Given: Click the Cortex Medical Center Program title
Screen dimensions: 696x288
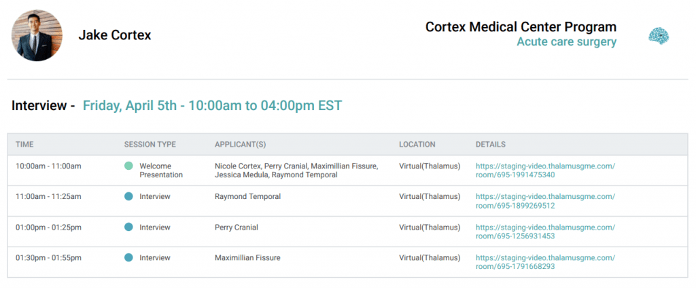Looking at the screenshot, I should (521, 27).
